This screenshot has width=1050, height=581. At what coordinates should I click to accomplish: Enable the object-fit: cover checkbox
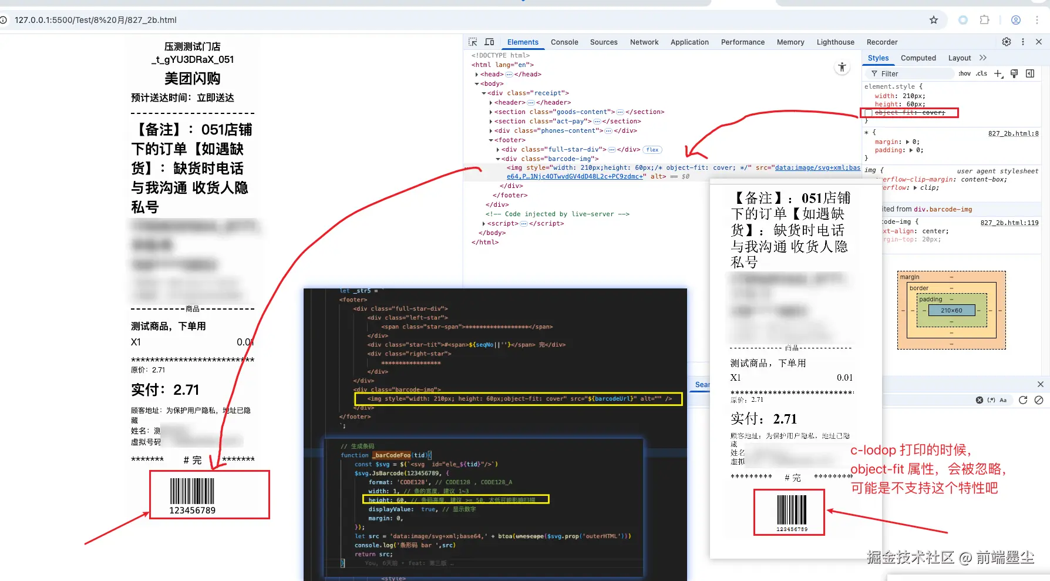(x=869, y=113)
